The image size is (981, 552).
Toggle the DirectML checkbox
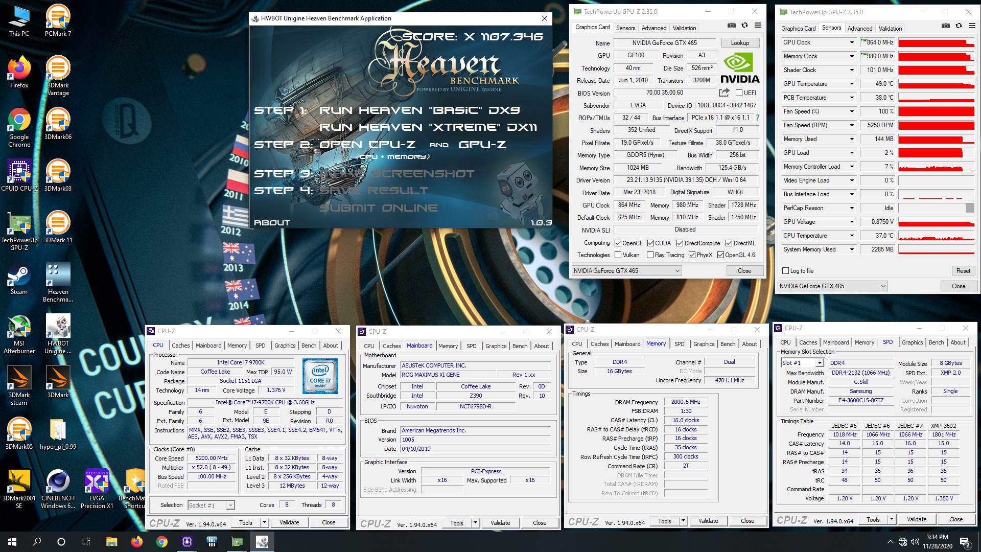point(729,243)
